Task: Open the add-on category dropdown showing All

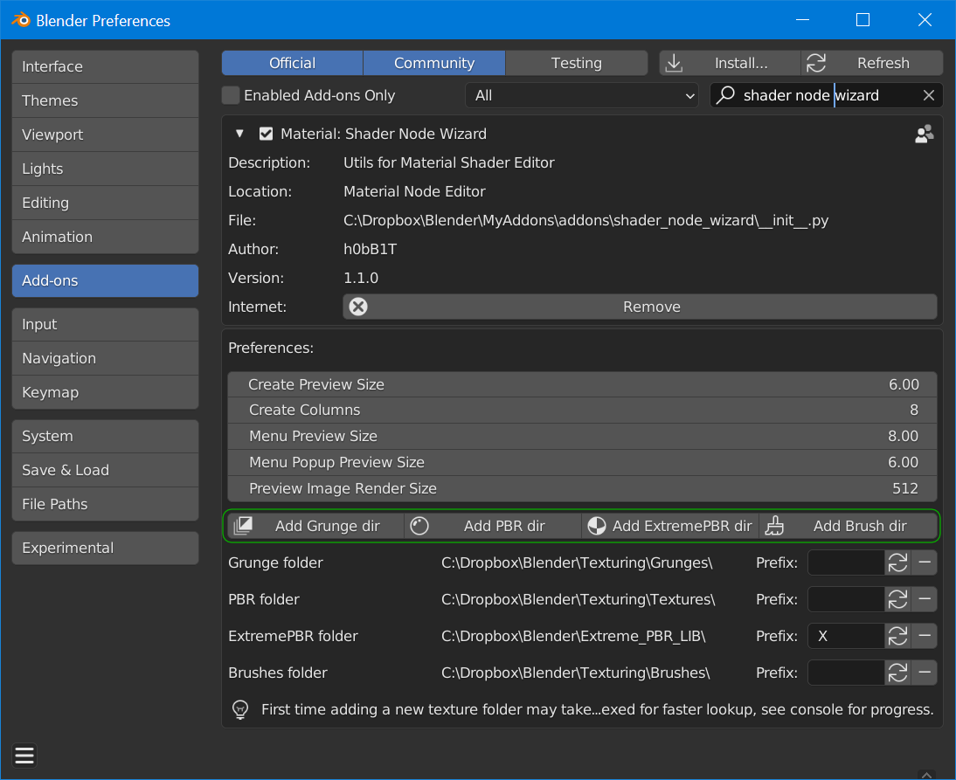Action: pyautogui.click(x=582, y=95)
